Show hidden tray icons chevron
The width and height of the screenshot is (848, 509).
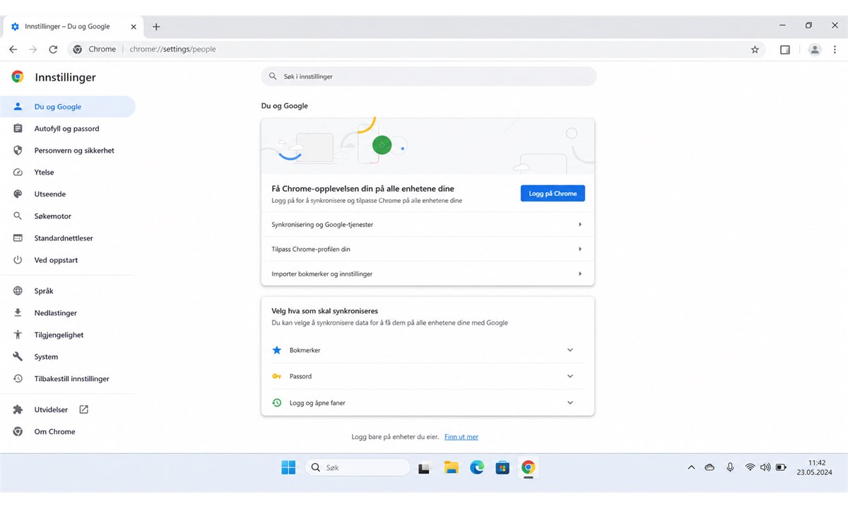(691, 467)
